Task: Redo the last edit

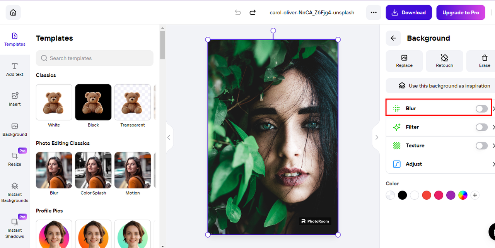Action: point(253,12)
